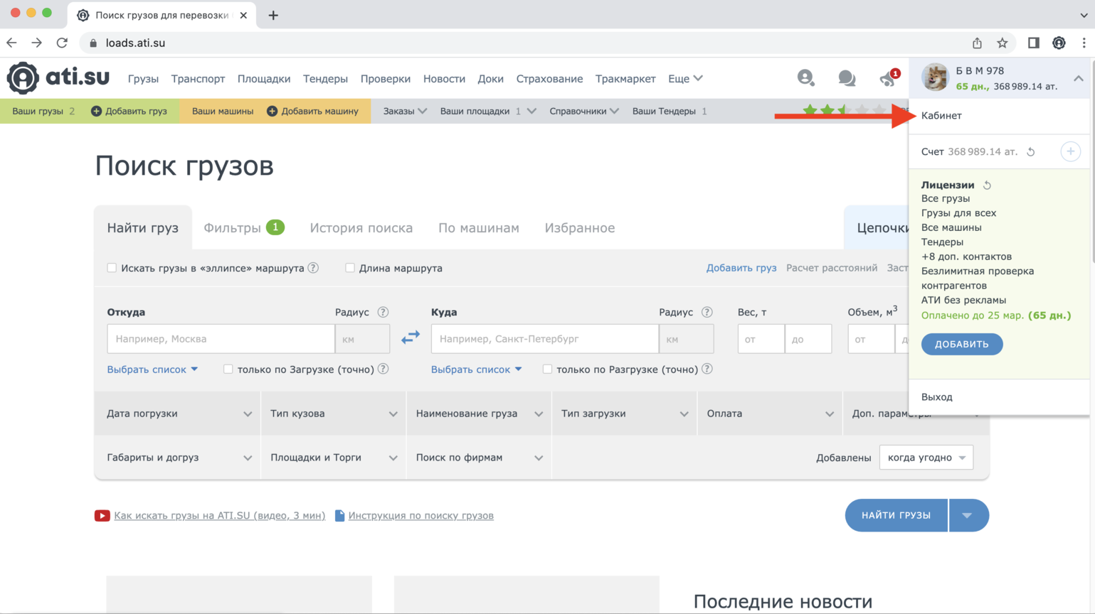The height and width of the screenshot is (614, 1095).
Task: Expand Дата погрузки dropdown
Action: 178,414
